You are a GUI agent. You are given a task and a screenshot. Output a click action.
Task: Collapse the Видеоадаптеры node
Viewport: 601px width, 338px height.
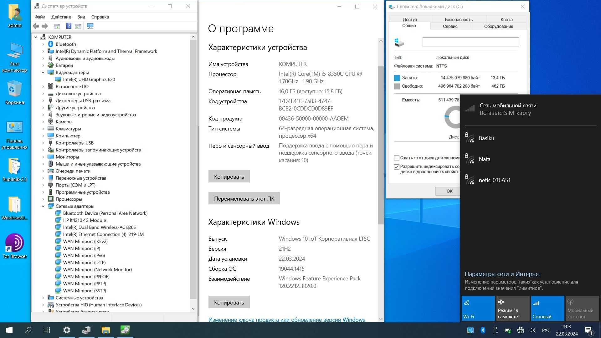coord(43,73)
